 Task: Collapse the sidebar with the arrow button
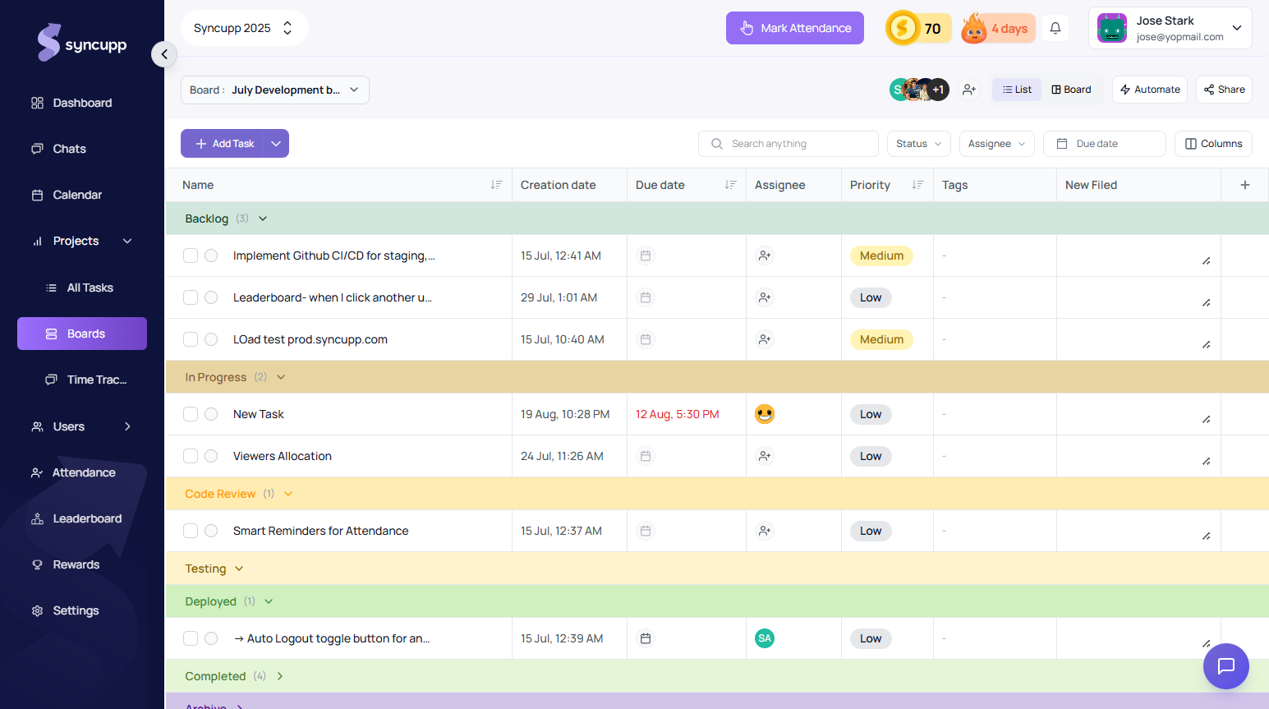point(164,54)
